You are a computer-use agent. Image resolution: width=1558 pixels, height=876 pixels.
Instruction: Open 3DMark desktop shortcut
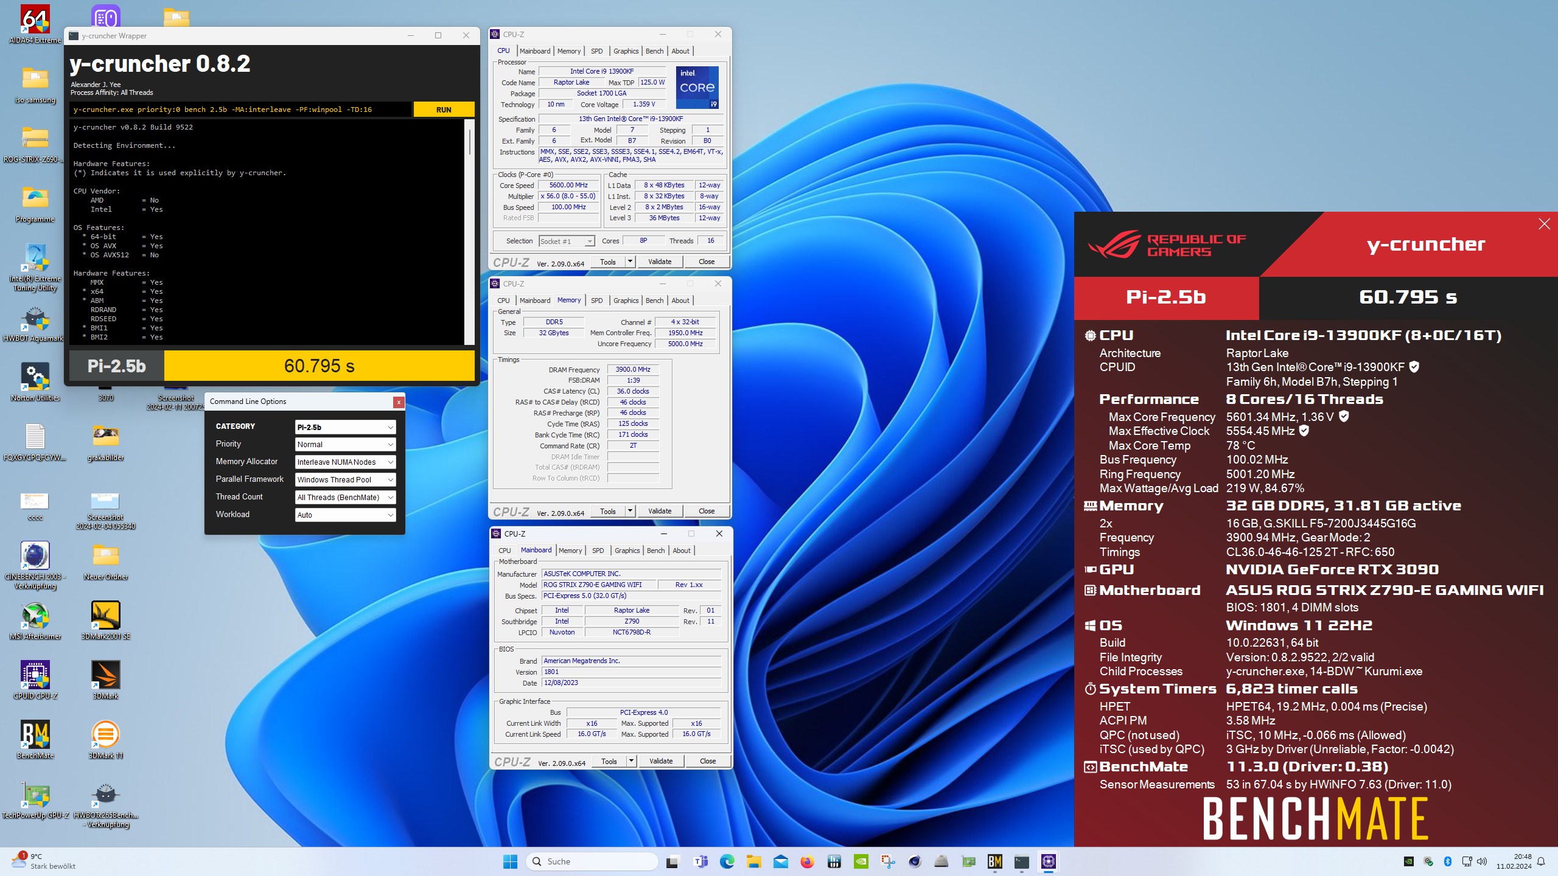tap(105, 680)
